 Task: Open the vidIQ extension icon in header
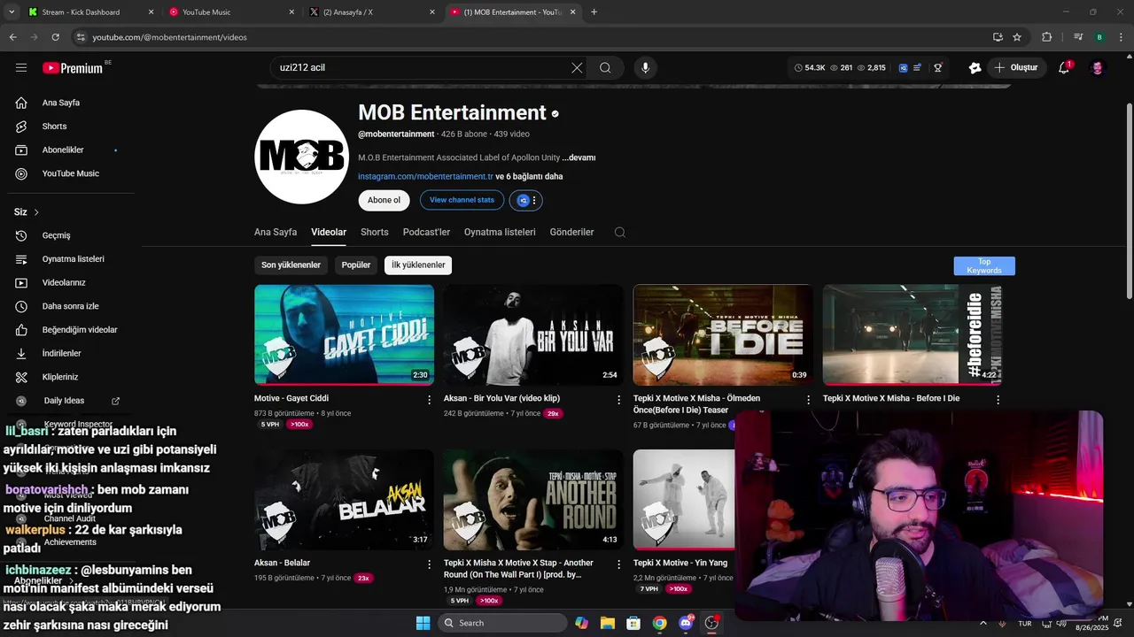[x=903, y=67]
